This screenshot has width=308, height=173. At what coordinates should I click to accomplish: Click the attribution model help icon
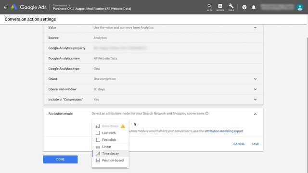[x=207, y=113]
